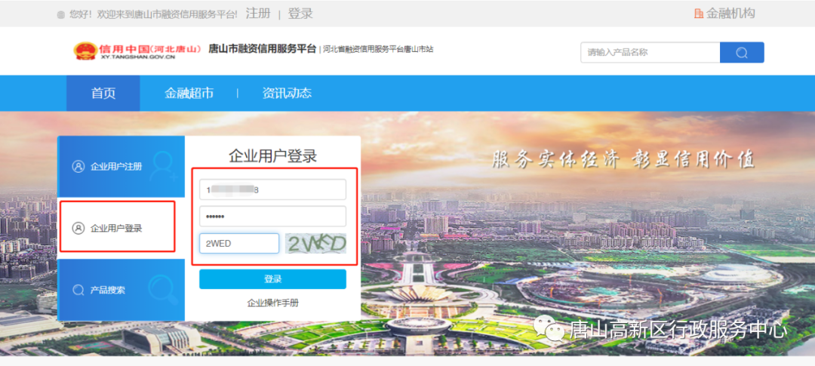
Task: Click the search icon beside 产品搜索
Action: pyautogui.click(x=78, y=290)
